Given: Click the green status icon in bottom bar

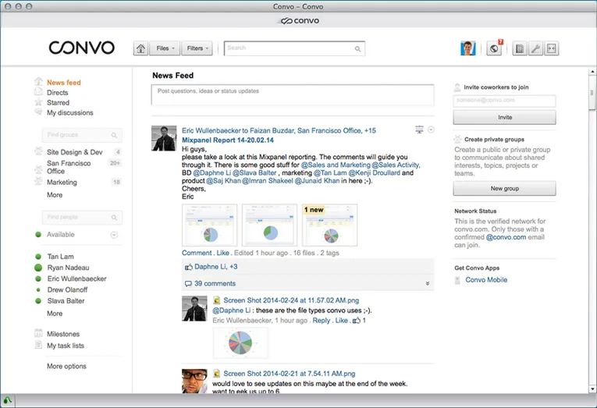Looking at the screenshot, I should (7, 400).
